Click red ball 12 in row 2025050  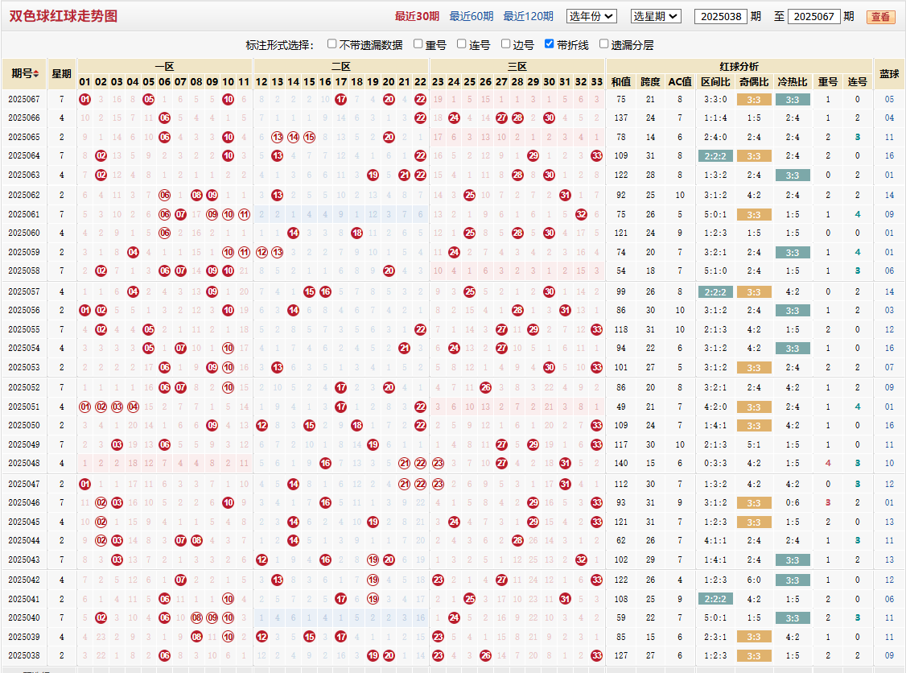click(x=262, y=426)
